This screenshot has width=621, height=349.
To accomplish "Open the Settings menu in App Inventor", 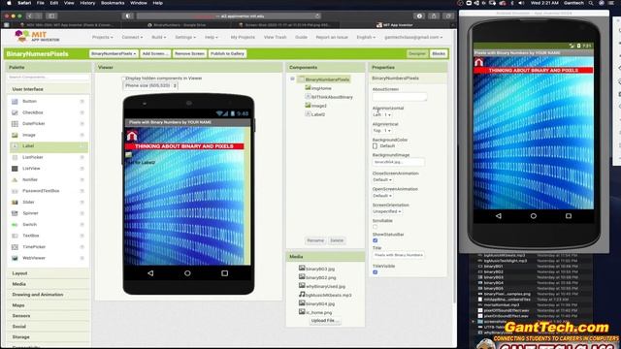I will 185,37.
